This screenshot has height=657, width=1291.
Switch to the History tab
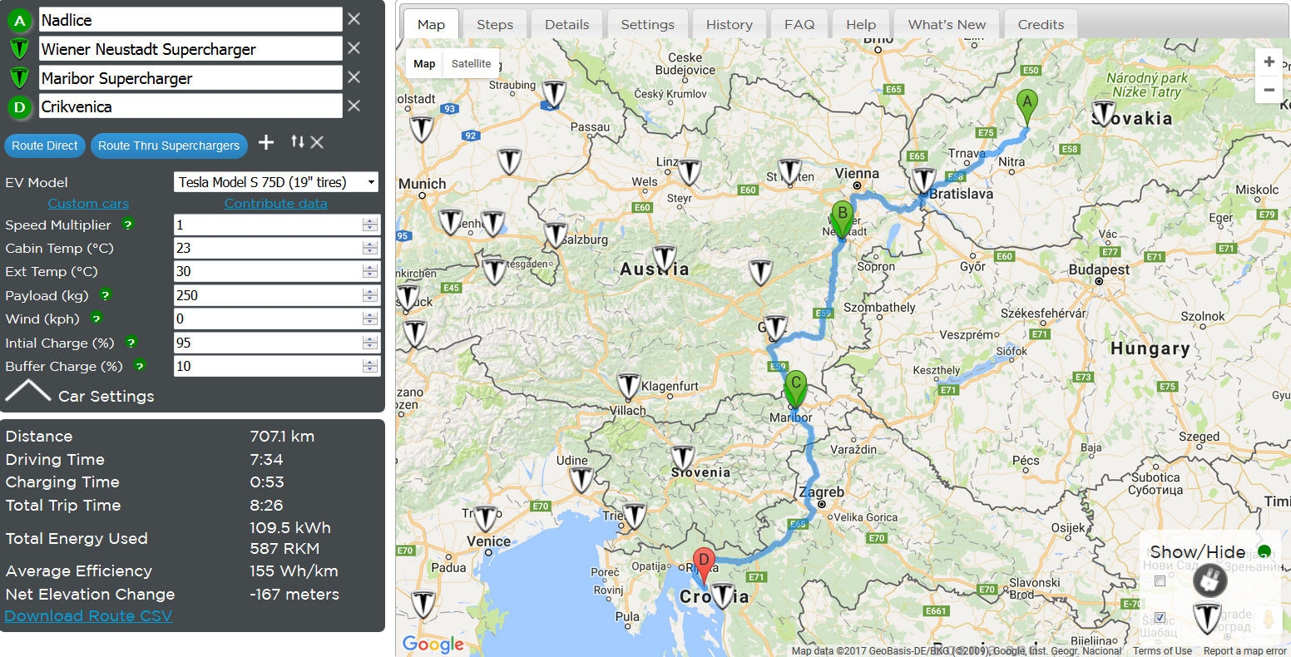pyautogui.click(x=729, y=24)
